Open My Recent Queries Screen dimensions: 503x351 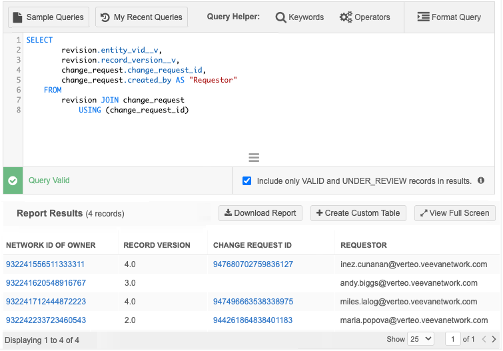(141, 17)
